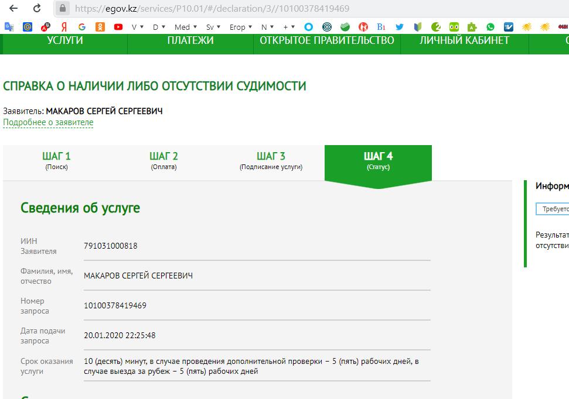Open the Mail.ru bookmark icon
Screen dimensions: 569x399
[x=28, y=27]
